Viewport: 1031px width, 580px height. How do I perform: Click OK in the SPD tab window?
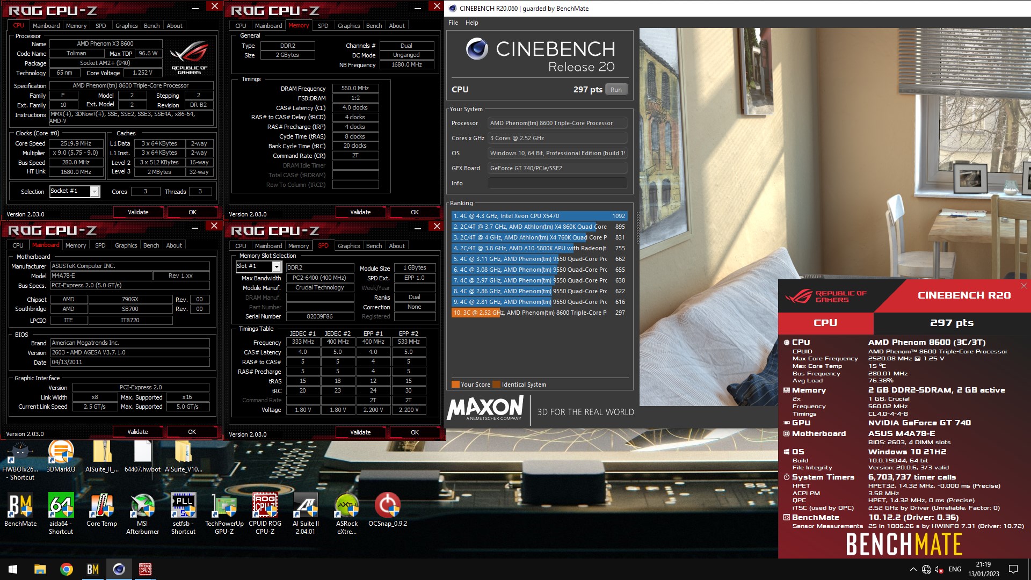pyautogui.click(x=415, y=432)
